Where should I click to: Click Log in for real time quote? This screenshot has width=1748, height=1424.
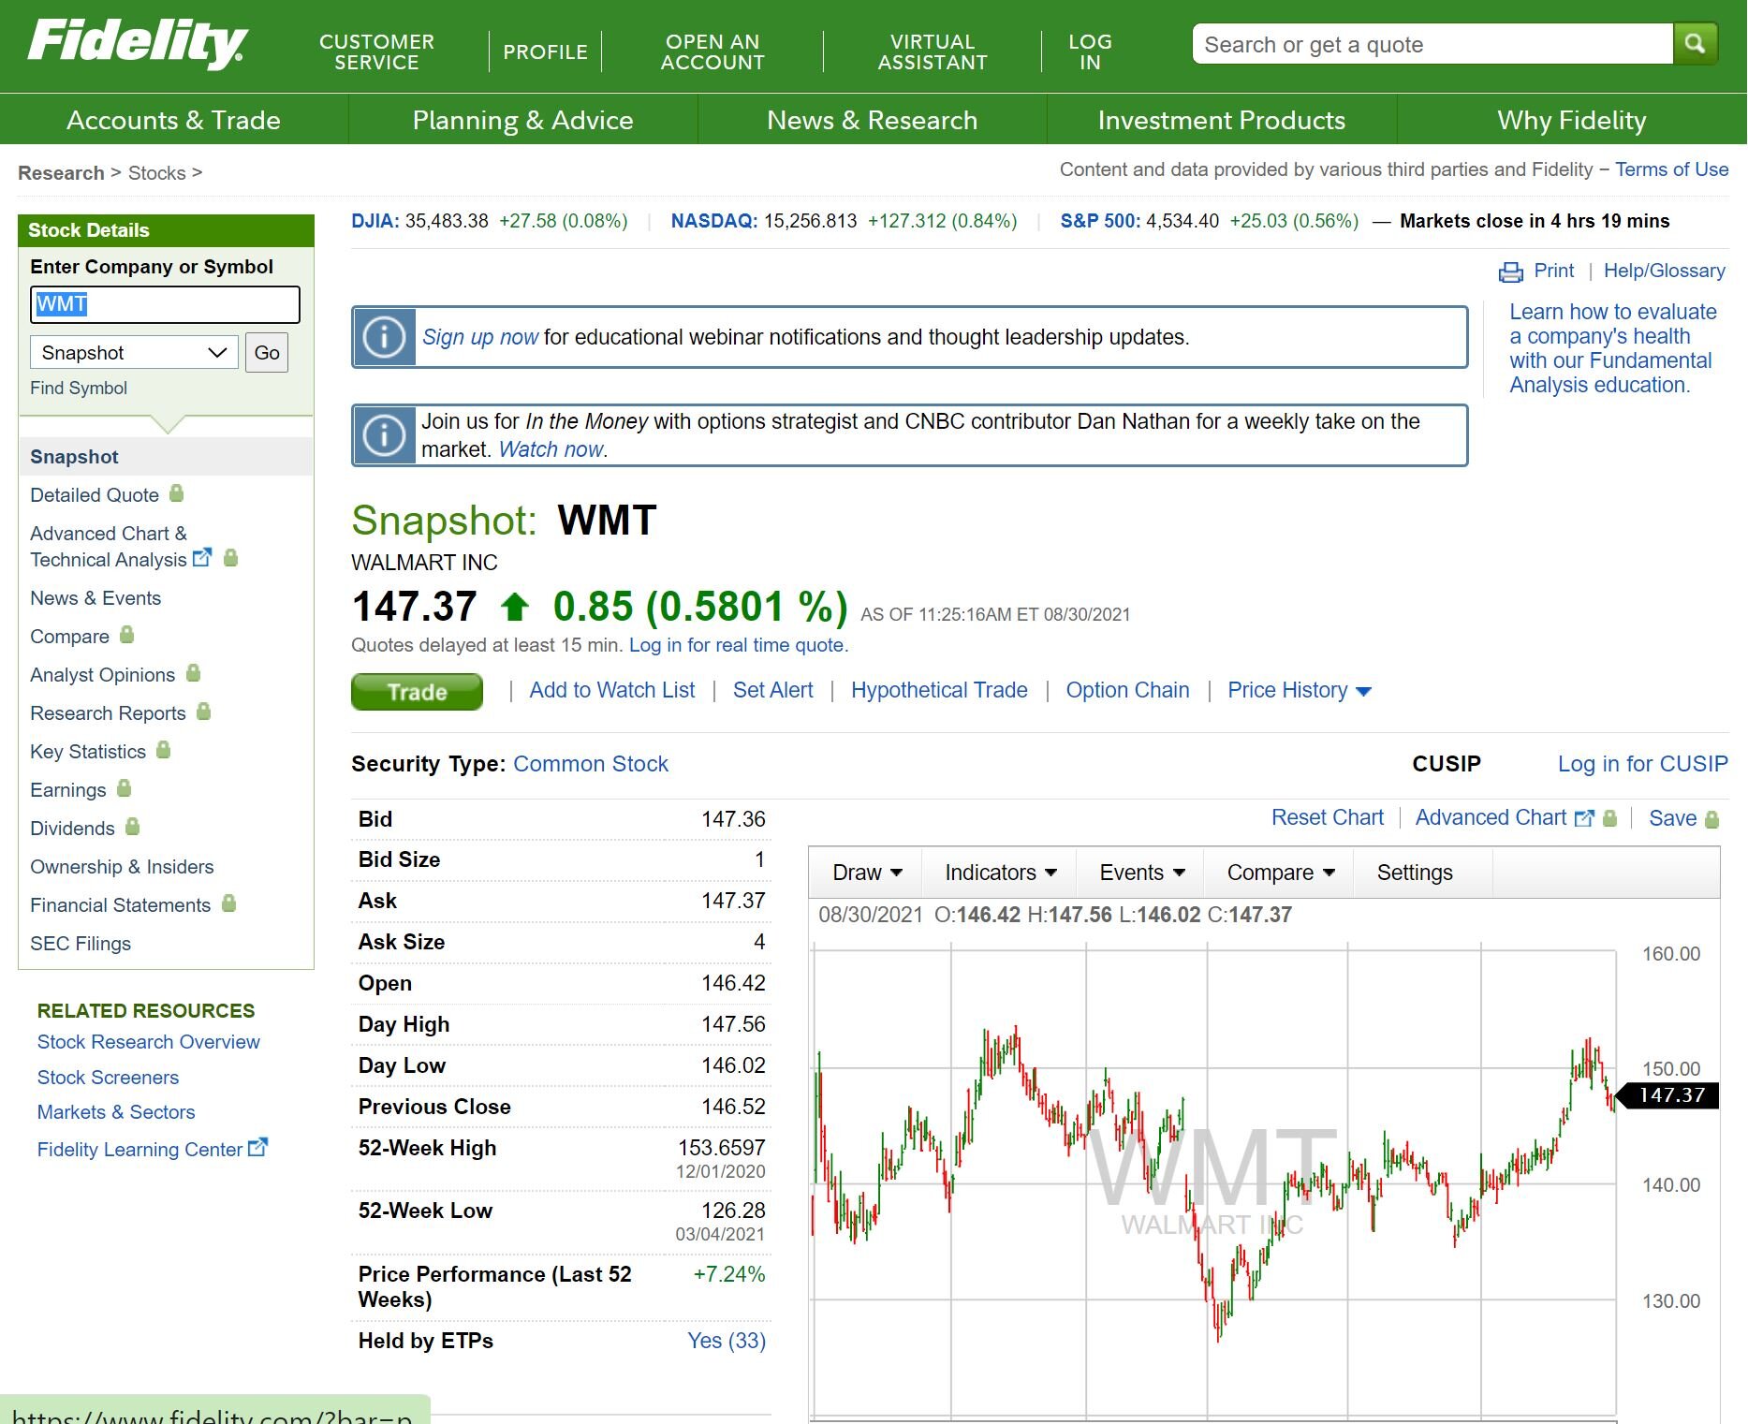tap(739, 644)
